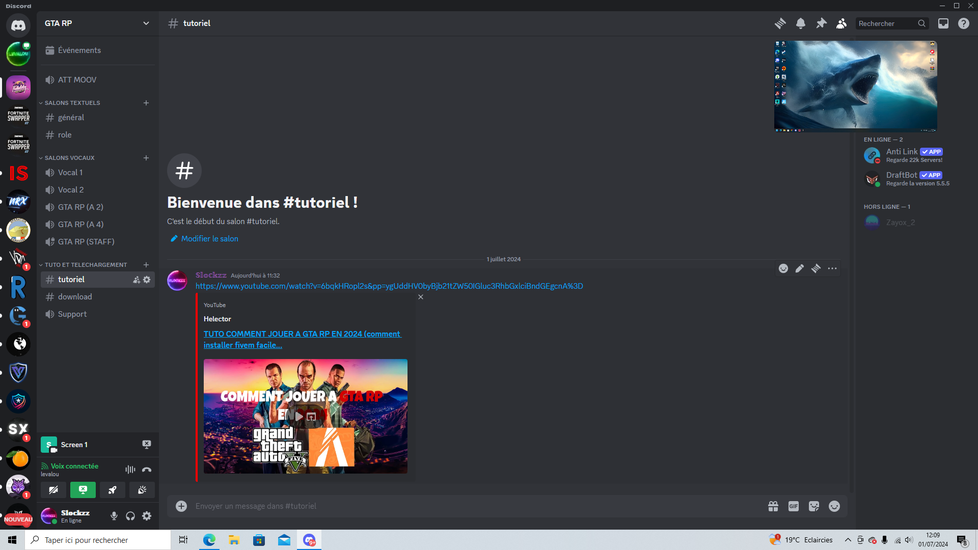
Task: Open the shark stream preview thumbnail
Action: pyautogui.click(x=856, y=87)
